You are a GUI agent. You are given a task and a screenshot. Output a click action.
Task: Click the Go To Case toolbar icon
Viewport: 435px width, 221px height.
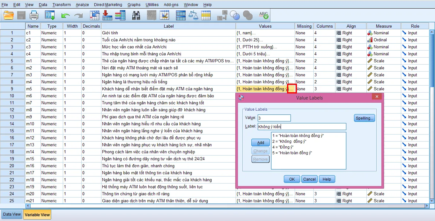coord(94,15)
